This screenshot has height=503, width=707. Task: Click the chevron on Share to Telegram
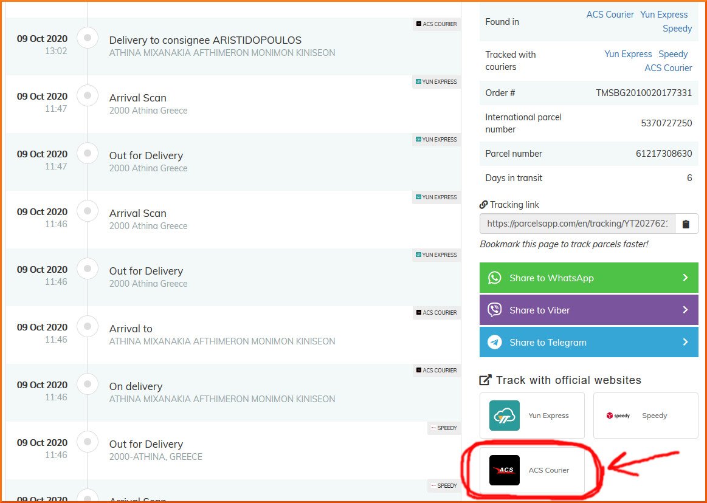685,342
